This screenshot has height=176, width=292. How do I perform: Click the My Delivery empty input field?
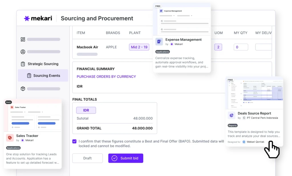263,47
